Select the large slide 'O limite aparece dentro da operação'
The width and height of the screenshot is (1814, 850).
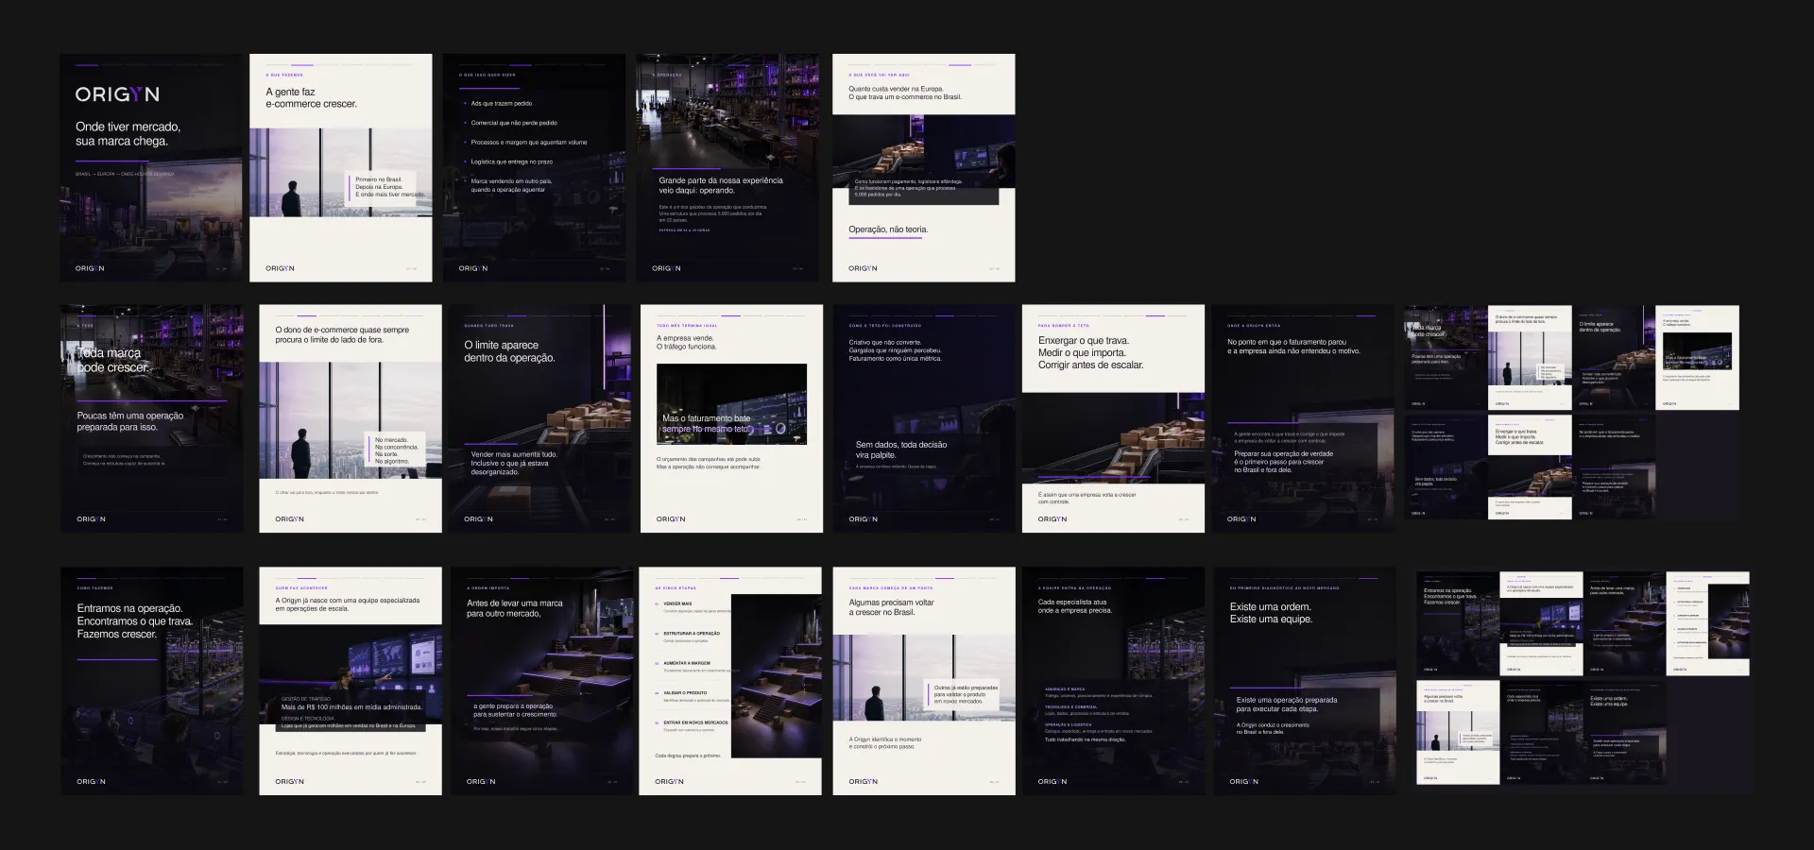click(541, 418)
